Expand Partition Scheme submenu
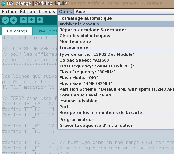This screenshot has height=154, width=174. [x=116, y=89]
